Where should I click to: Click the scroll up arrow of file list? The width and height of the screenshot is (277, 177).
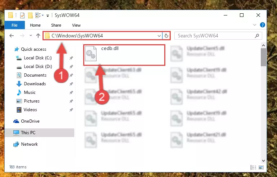pos(263,46)
